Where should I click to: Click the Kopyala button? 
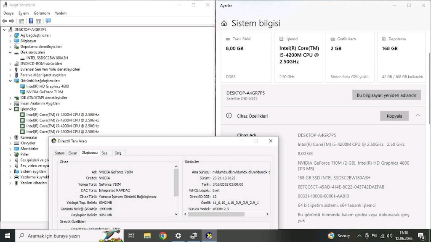(394, 116)
